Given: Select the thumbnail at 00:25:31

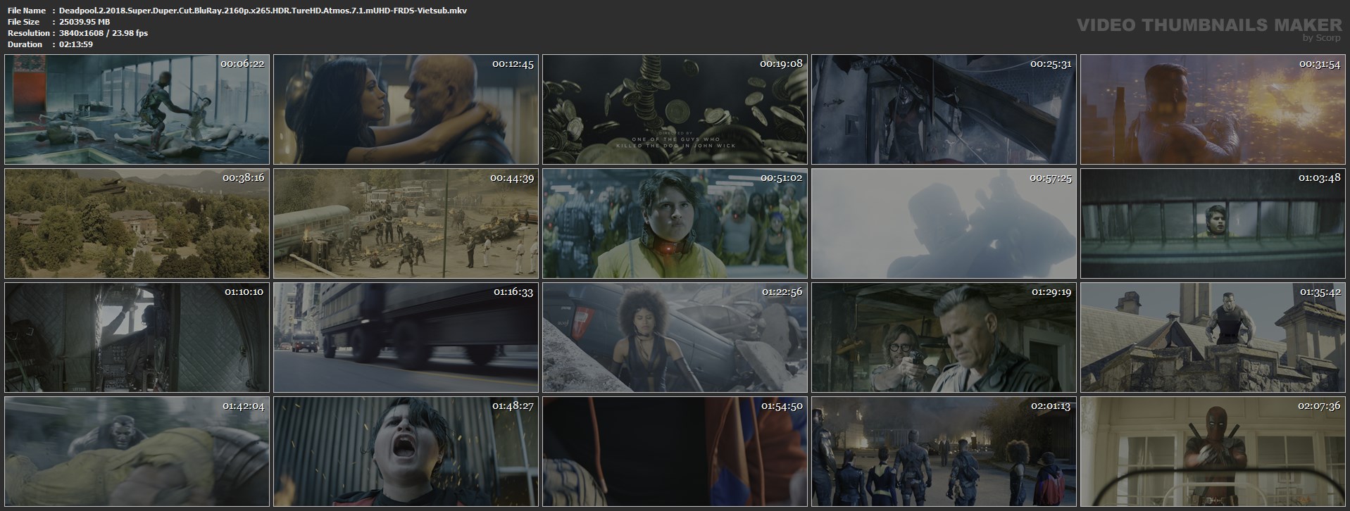Looking at the screenshot, I should click(x=944, y=110).
